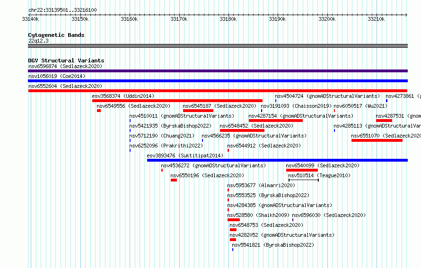Screen dimensions: 421x268
Task: Click the long red nsv6552604 variant bar
Action: click(218, 91)
